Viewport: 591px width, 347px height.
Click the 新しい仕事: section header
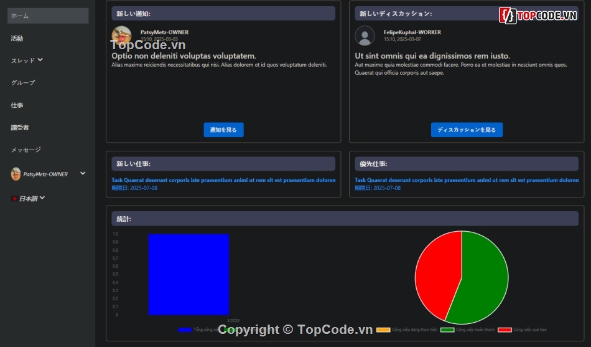click(x=223, y=164)
